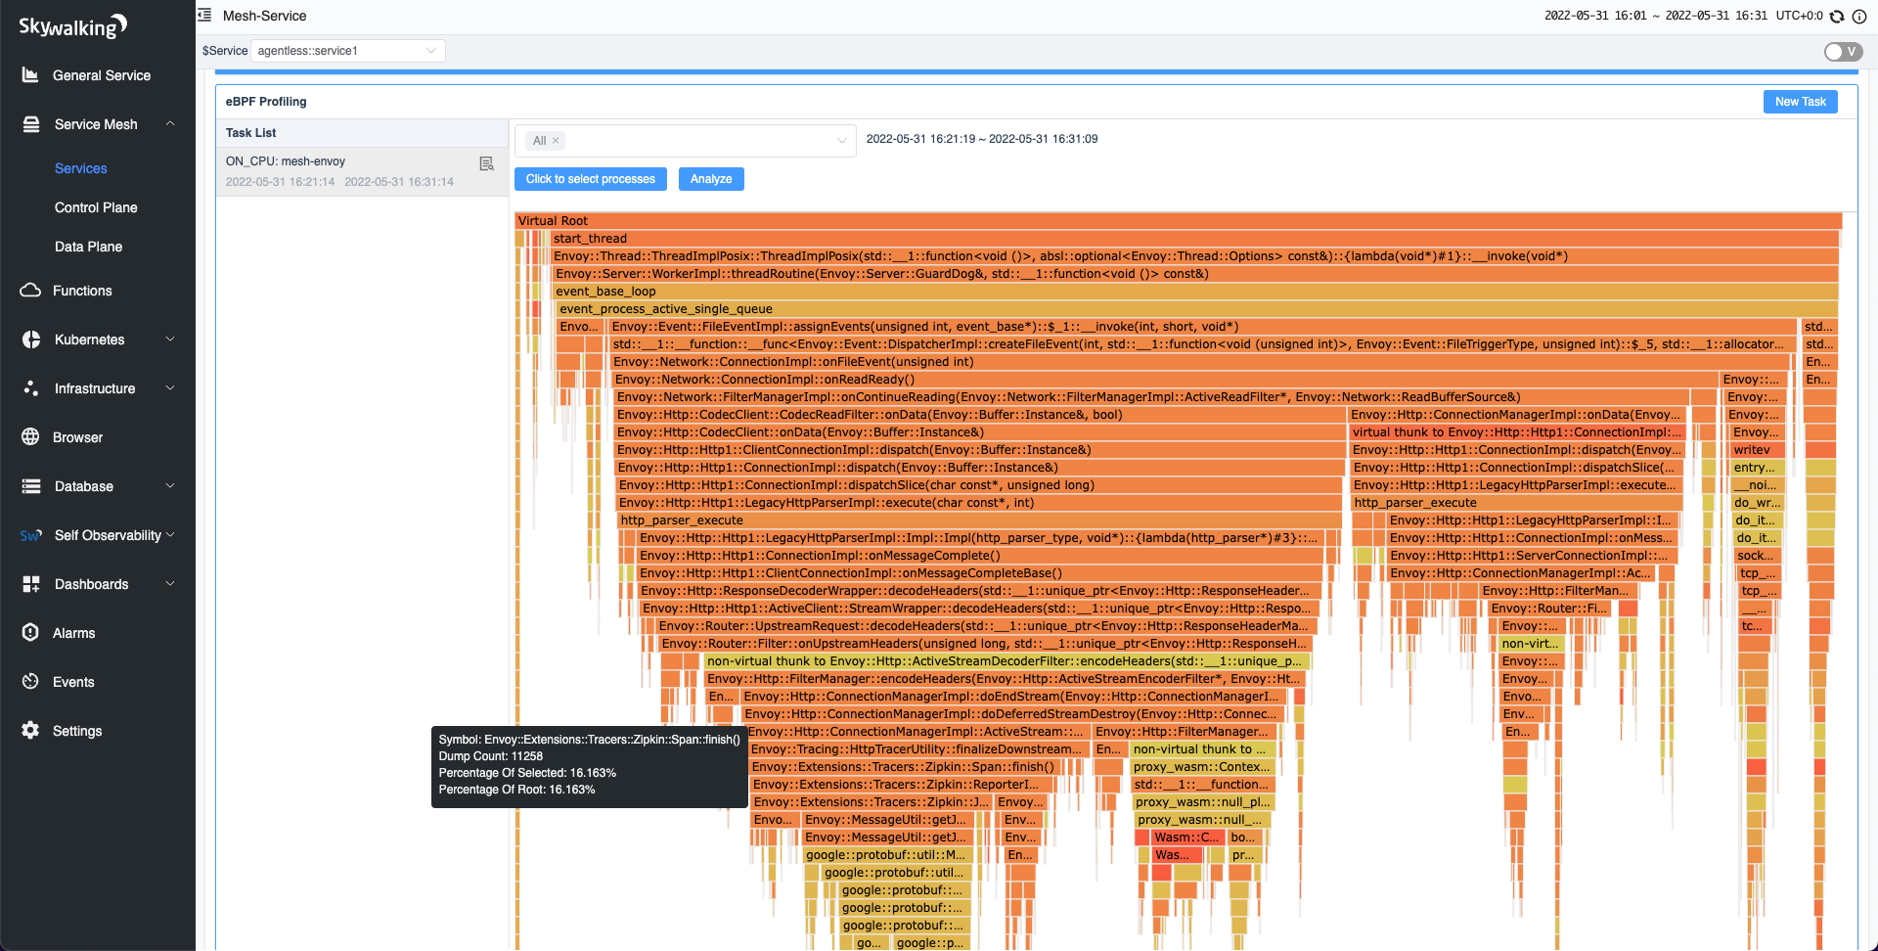Click the Browser globe icon
The height and width of the screenshot is (951, 1878).
30,437
